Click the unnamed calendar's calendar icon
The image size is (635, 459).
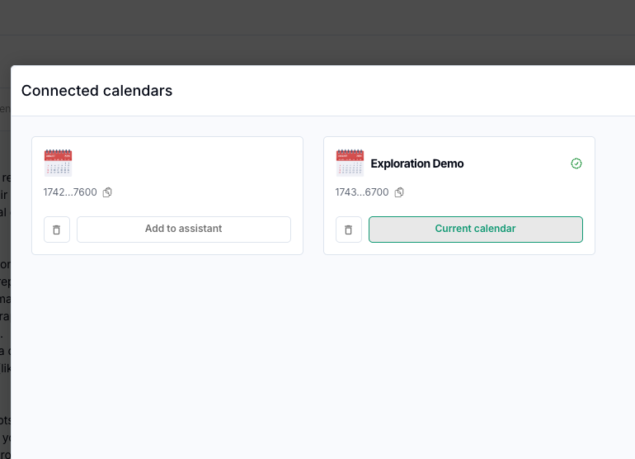click(58, 163)
